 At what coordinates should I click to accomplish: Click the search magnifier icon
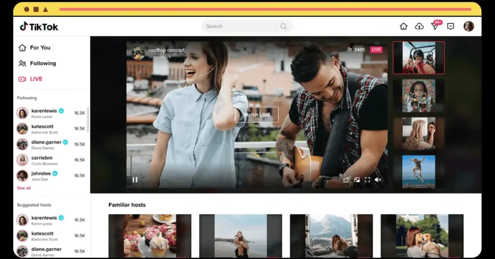[x=283, y=27]
